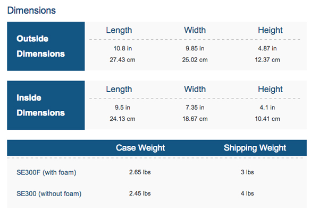The height and width of the screenshot is (212, 319).
Task: Select the 12.37 cm outside height value
Action: [x=267, y=59]
